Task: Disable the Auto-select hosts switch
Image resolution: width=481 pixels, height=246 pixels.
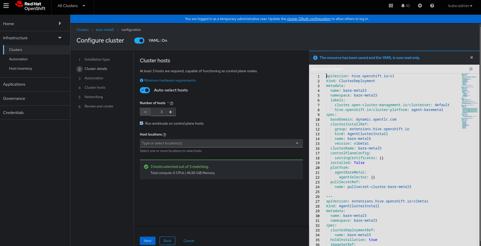Action: coord(145,90)
